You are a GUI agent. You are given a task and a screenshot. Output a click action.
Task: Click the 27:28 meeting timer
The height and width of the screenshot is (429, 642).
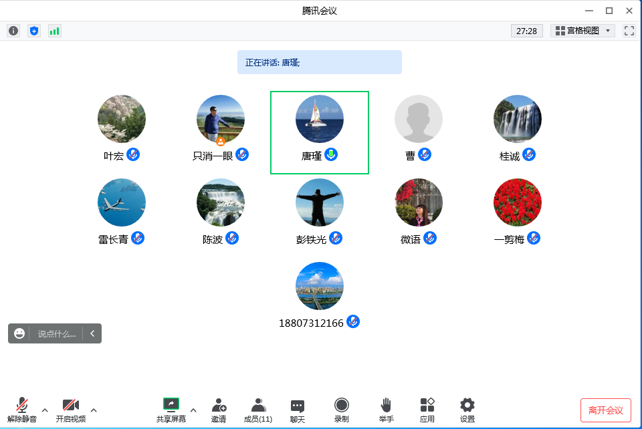pos(526,31)
